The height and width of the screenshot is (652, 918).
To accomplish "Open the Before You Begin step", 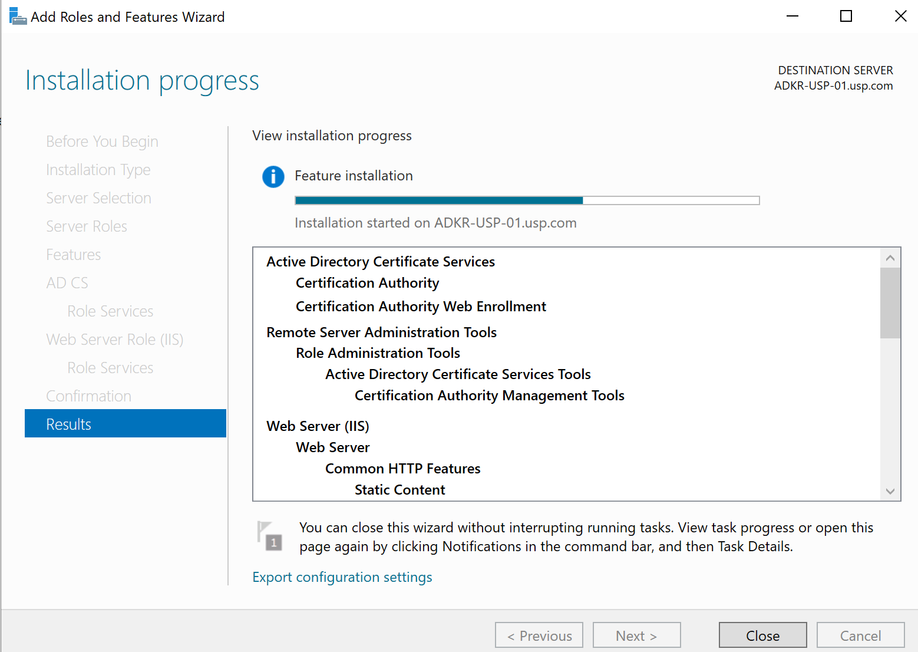I will coord(102,141).
